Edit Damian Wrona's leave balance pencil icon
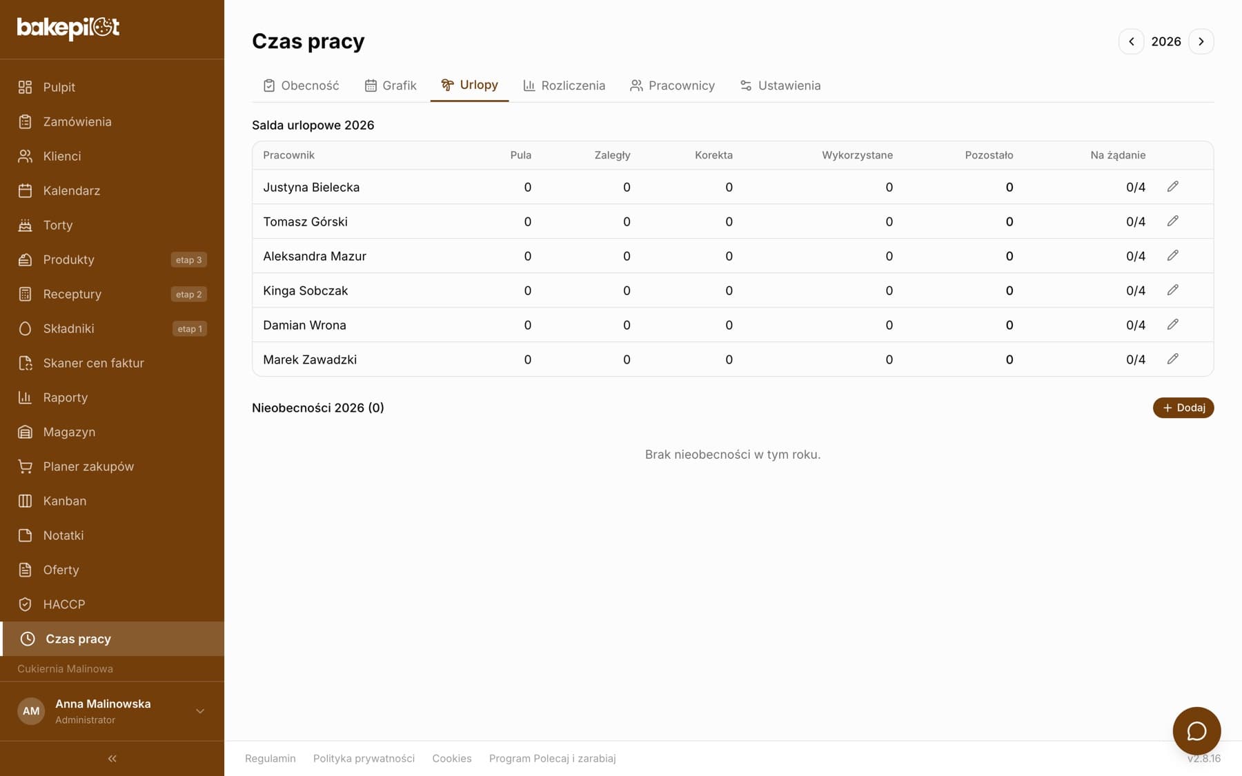This screenshot has width=1242, height=776. pos(1172,325)
